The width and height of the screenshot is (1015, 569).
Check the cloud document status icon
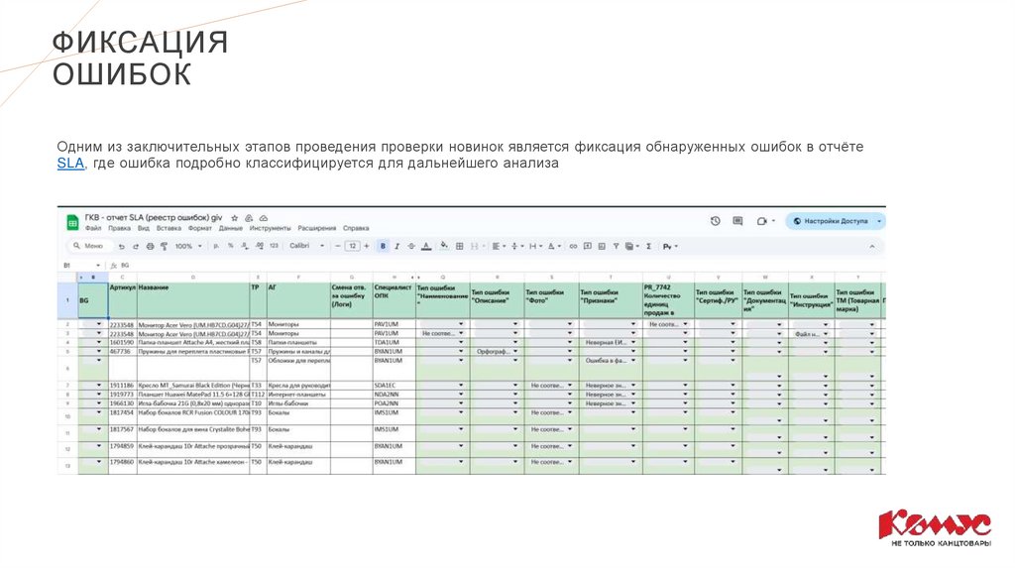pos(264,218)
